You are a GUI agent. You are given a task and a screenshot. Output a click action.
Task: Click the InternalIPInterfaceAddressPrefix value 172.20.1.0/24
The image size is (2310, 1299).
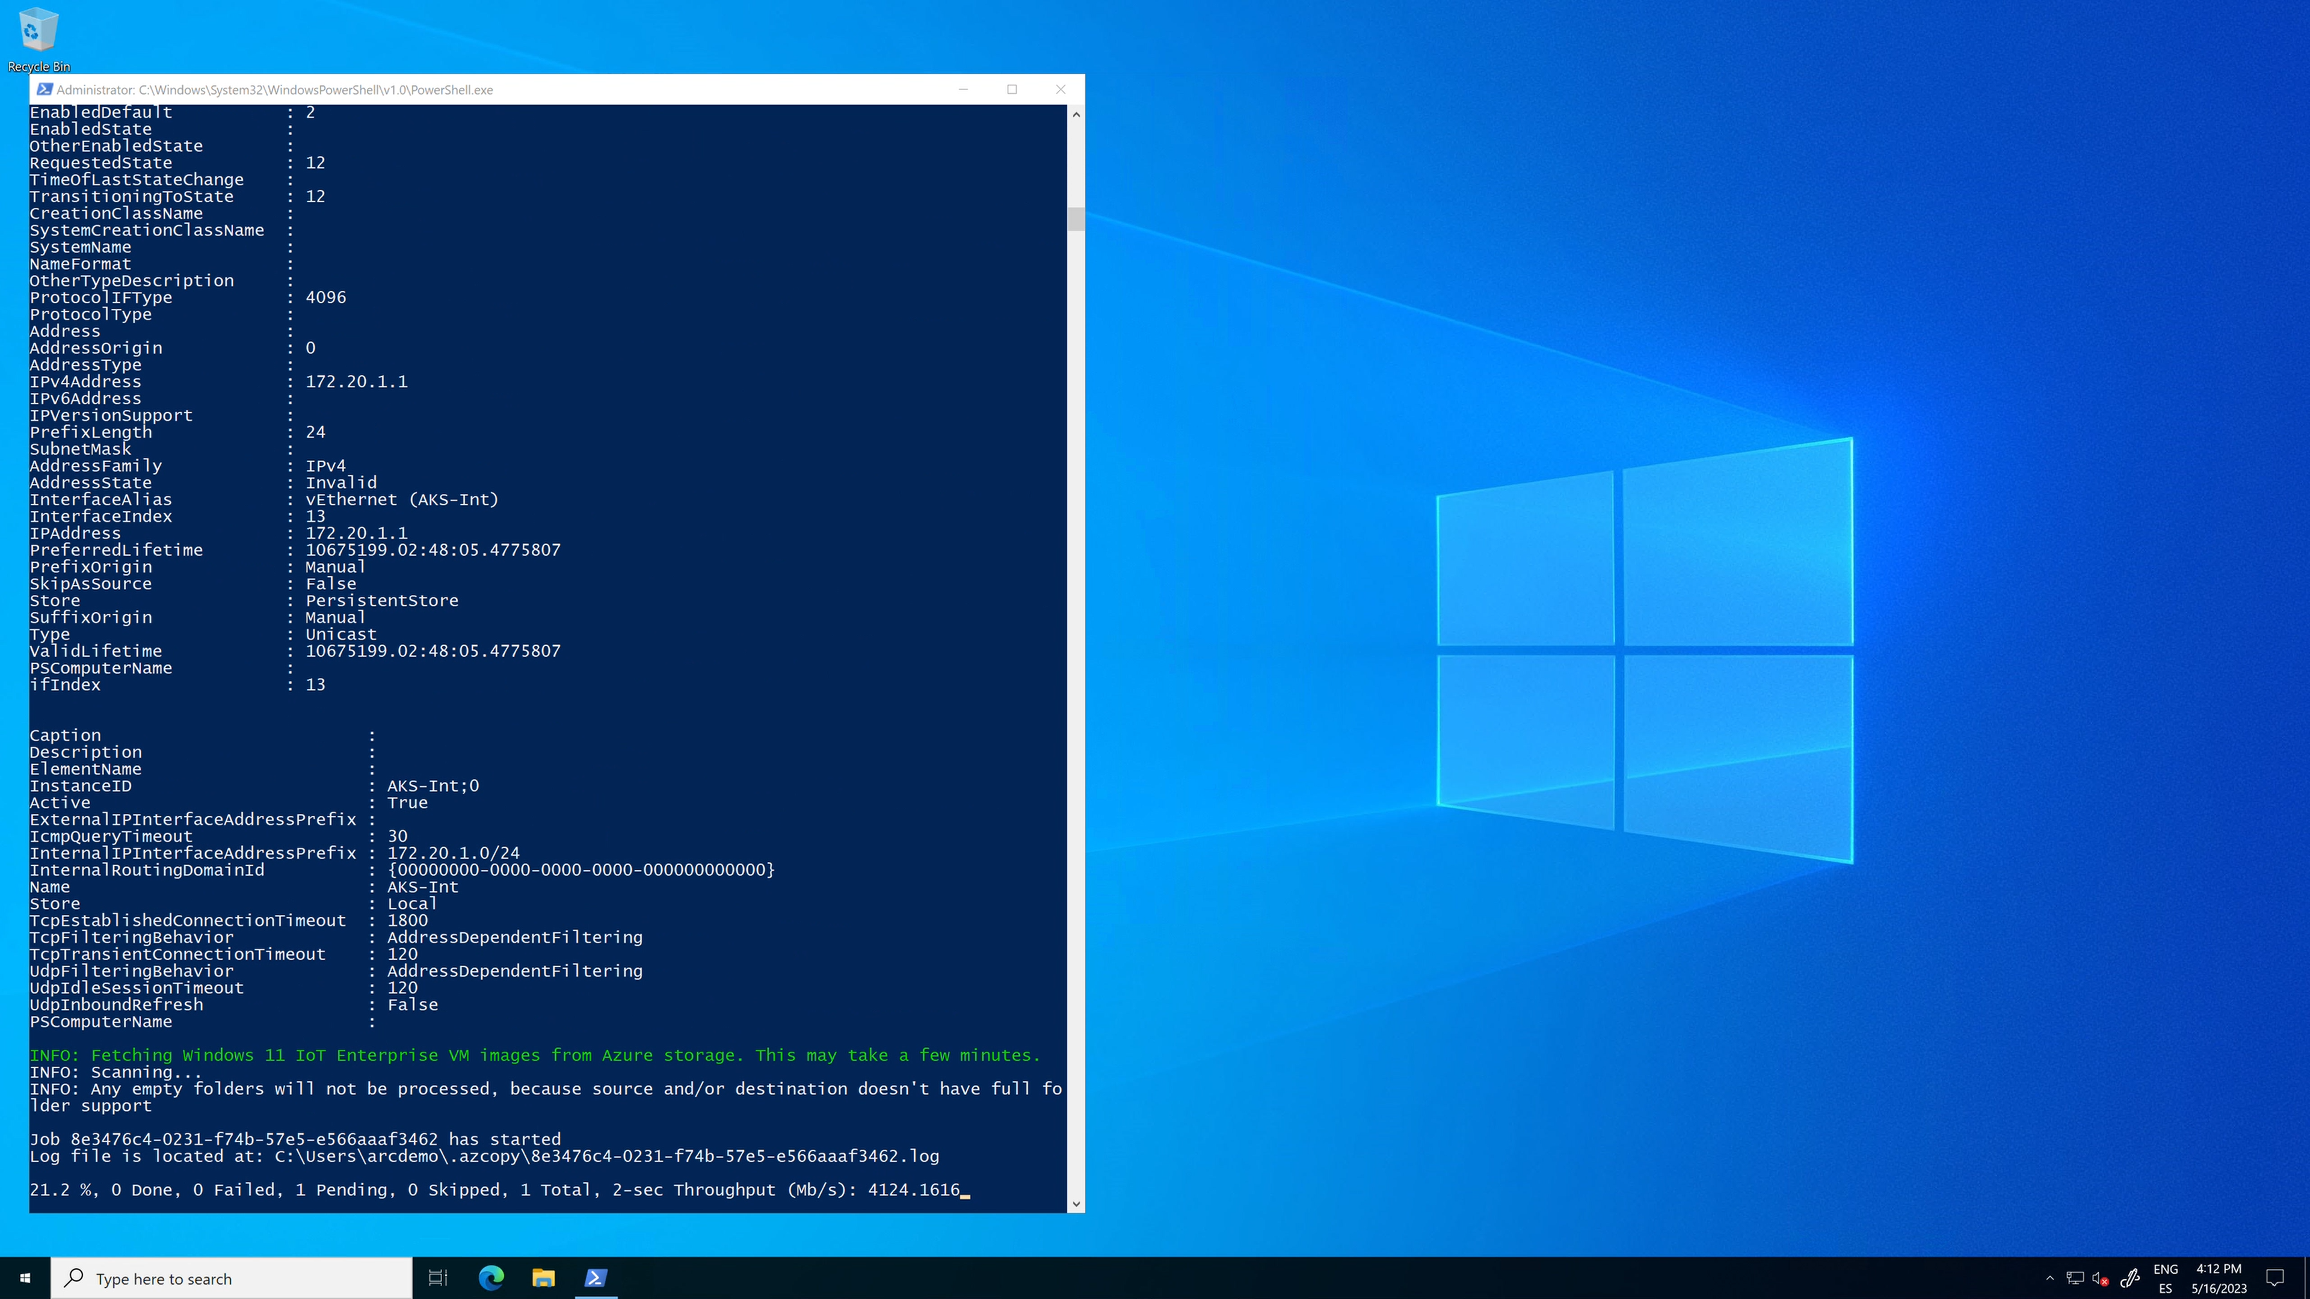[x=454, y=853]
